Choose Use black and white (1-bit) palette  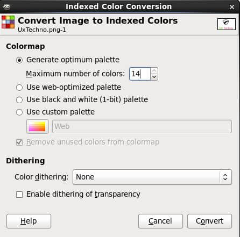(19, 100)
